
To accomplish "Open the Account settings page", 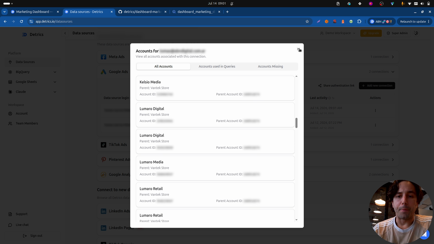I will coord(33,114).
